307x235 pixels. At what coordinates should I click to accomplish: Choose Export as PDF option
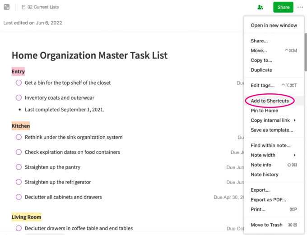click(268, 200)
